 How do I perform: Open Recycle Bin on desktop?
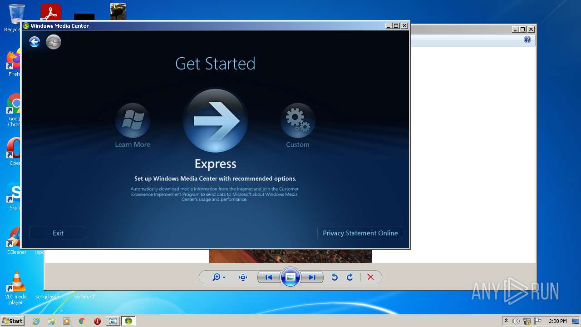(14, 18)
